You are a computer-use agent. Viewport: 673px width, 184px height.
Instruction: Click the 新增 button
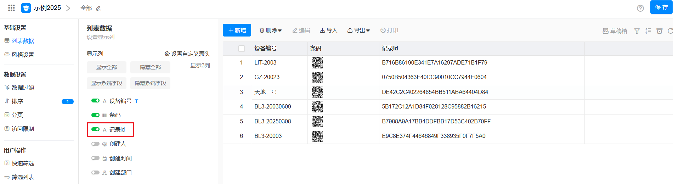coord(237,30)
